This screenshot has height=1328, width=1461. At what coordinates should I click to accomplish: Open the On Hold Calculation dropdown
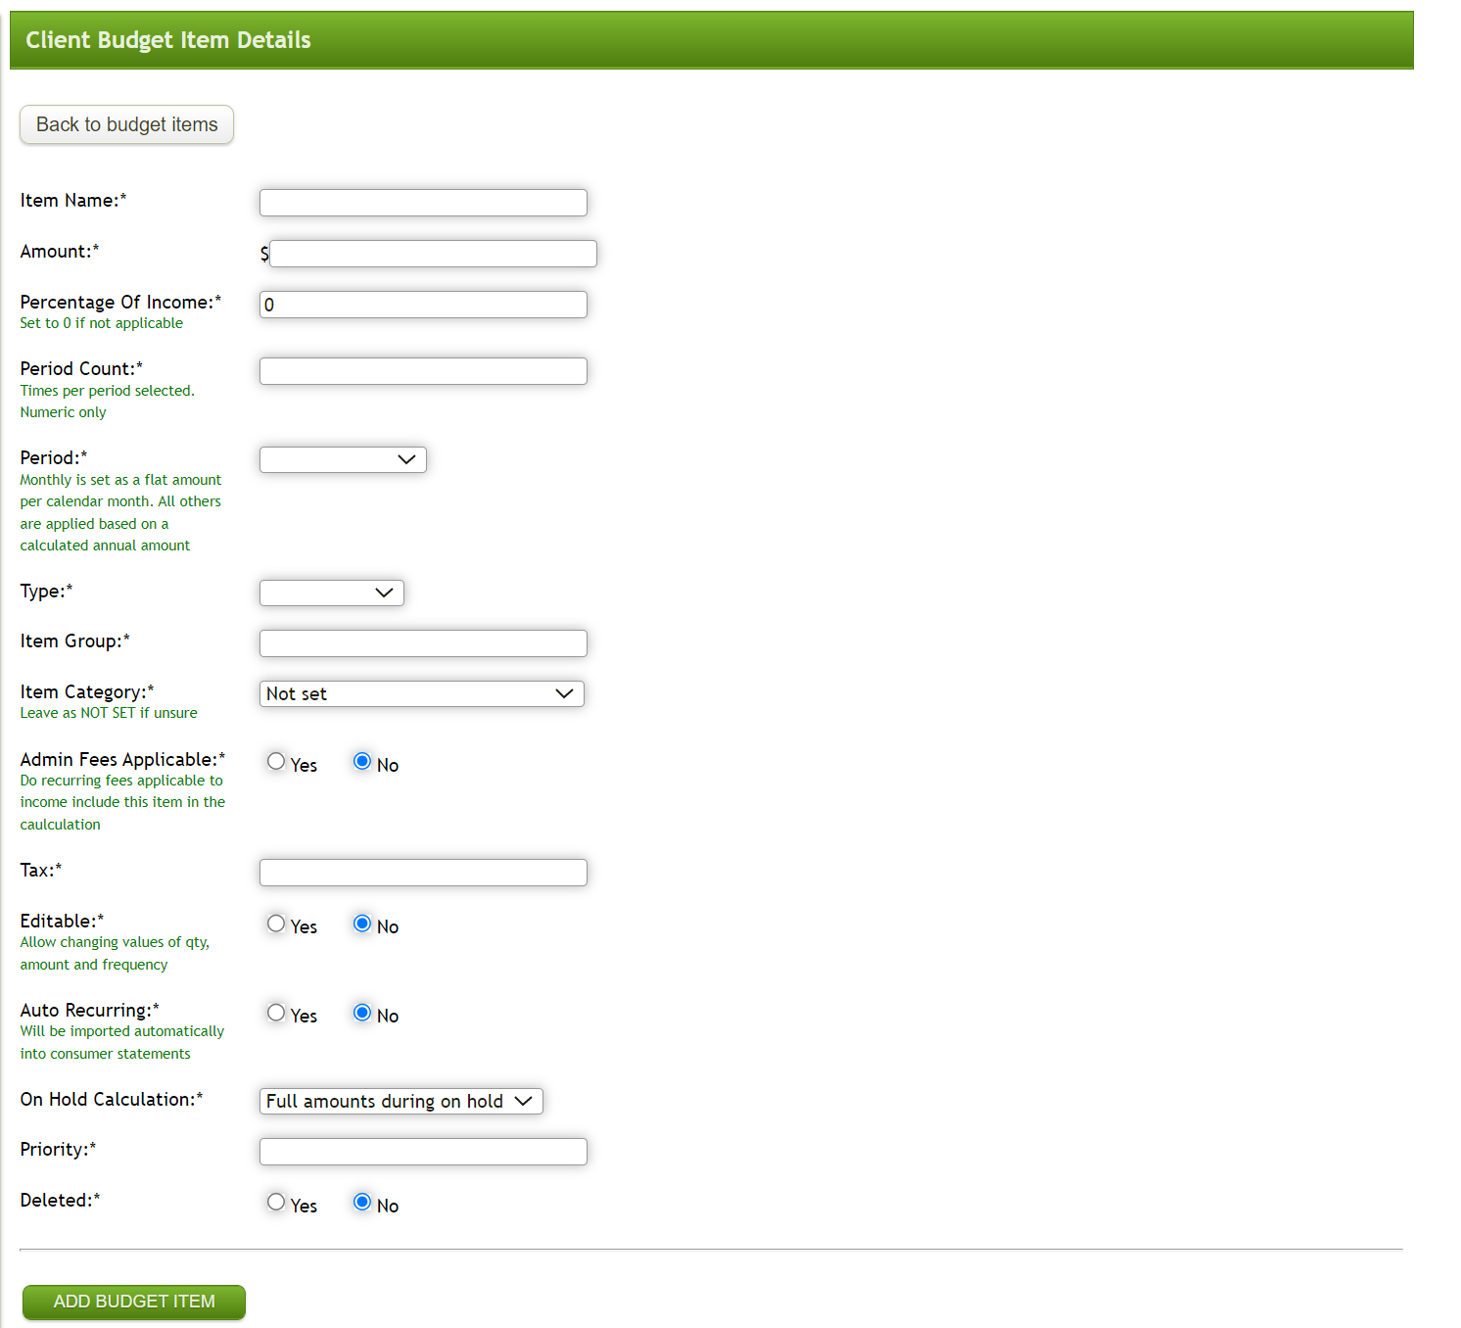tap(400, 1101)
